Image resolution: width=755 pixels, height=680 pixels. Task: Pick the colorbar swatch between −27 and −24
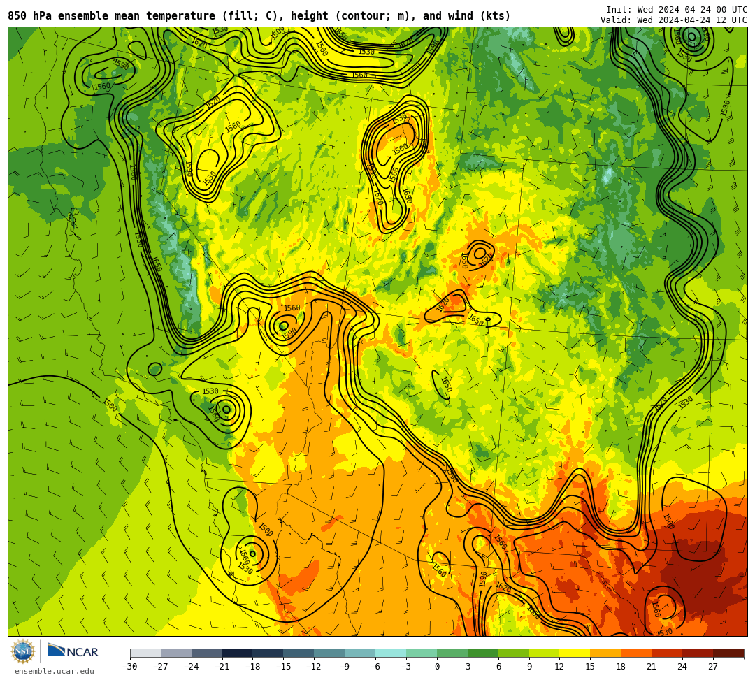(176, 653)
